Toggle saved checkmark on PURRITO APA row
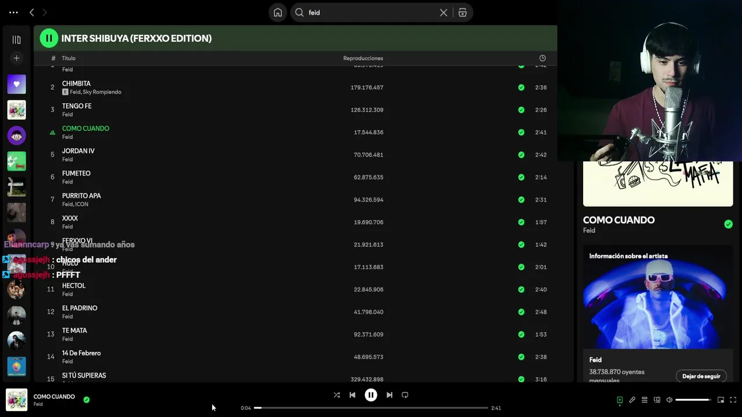Image resolution: width=742 pixels, height=417 pixels. pyautogui.click(x=521, y=200)
